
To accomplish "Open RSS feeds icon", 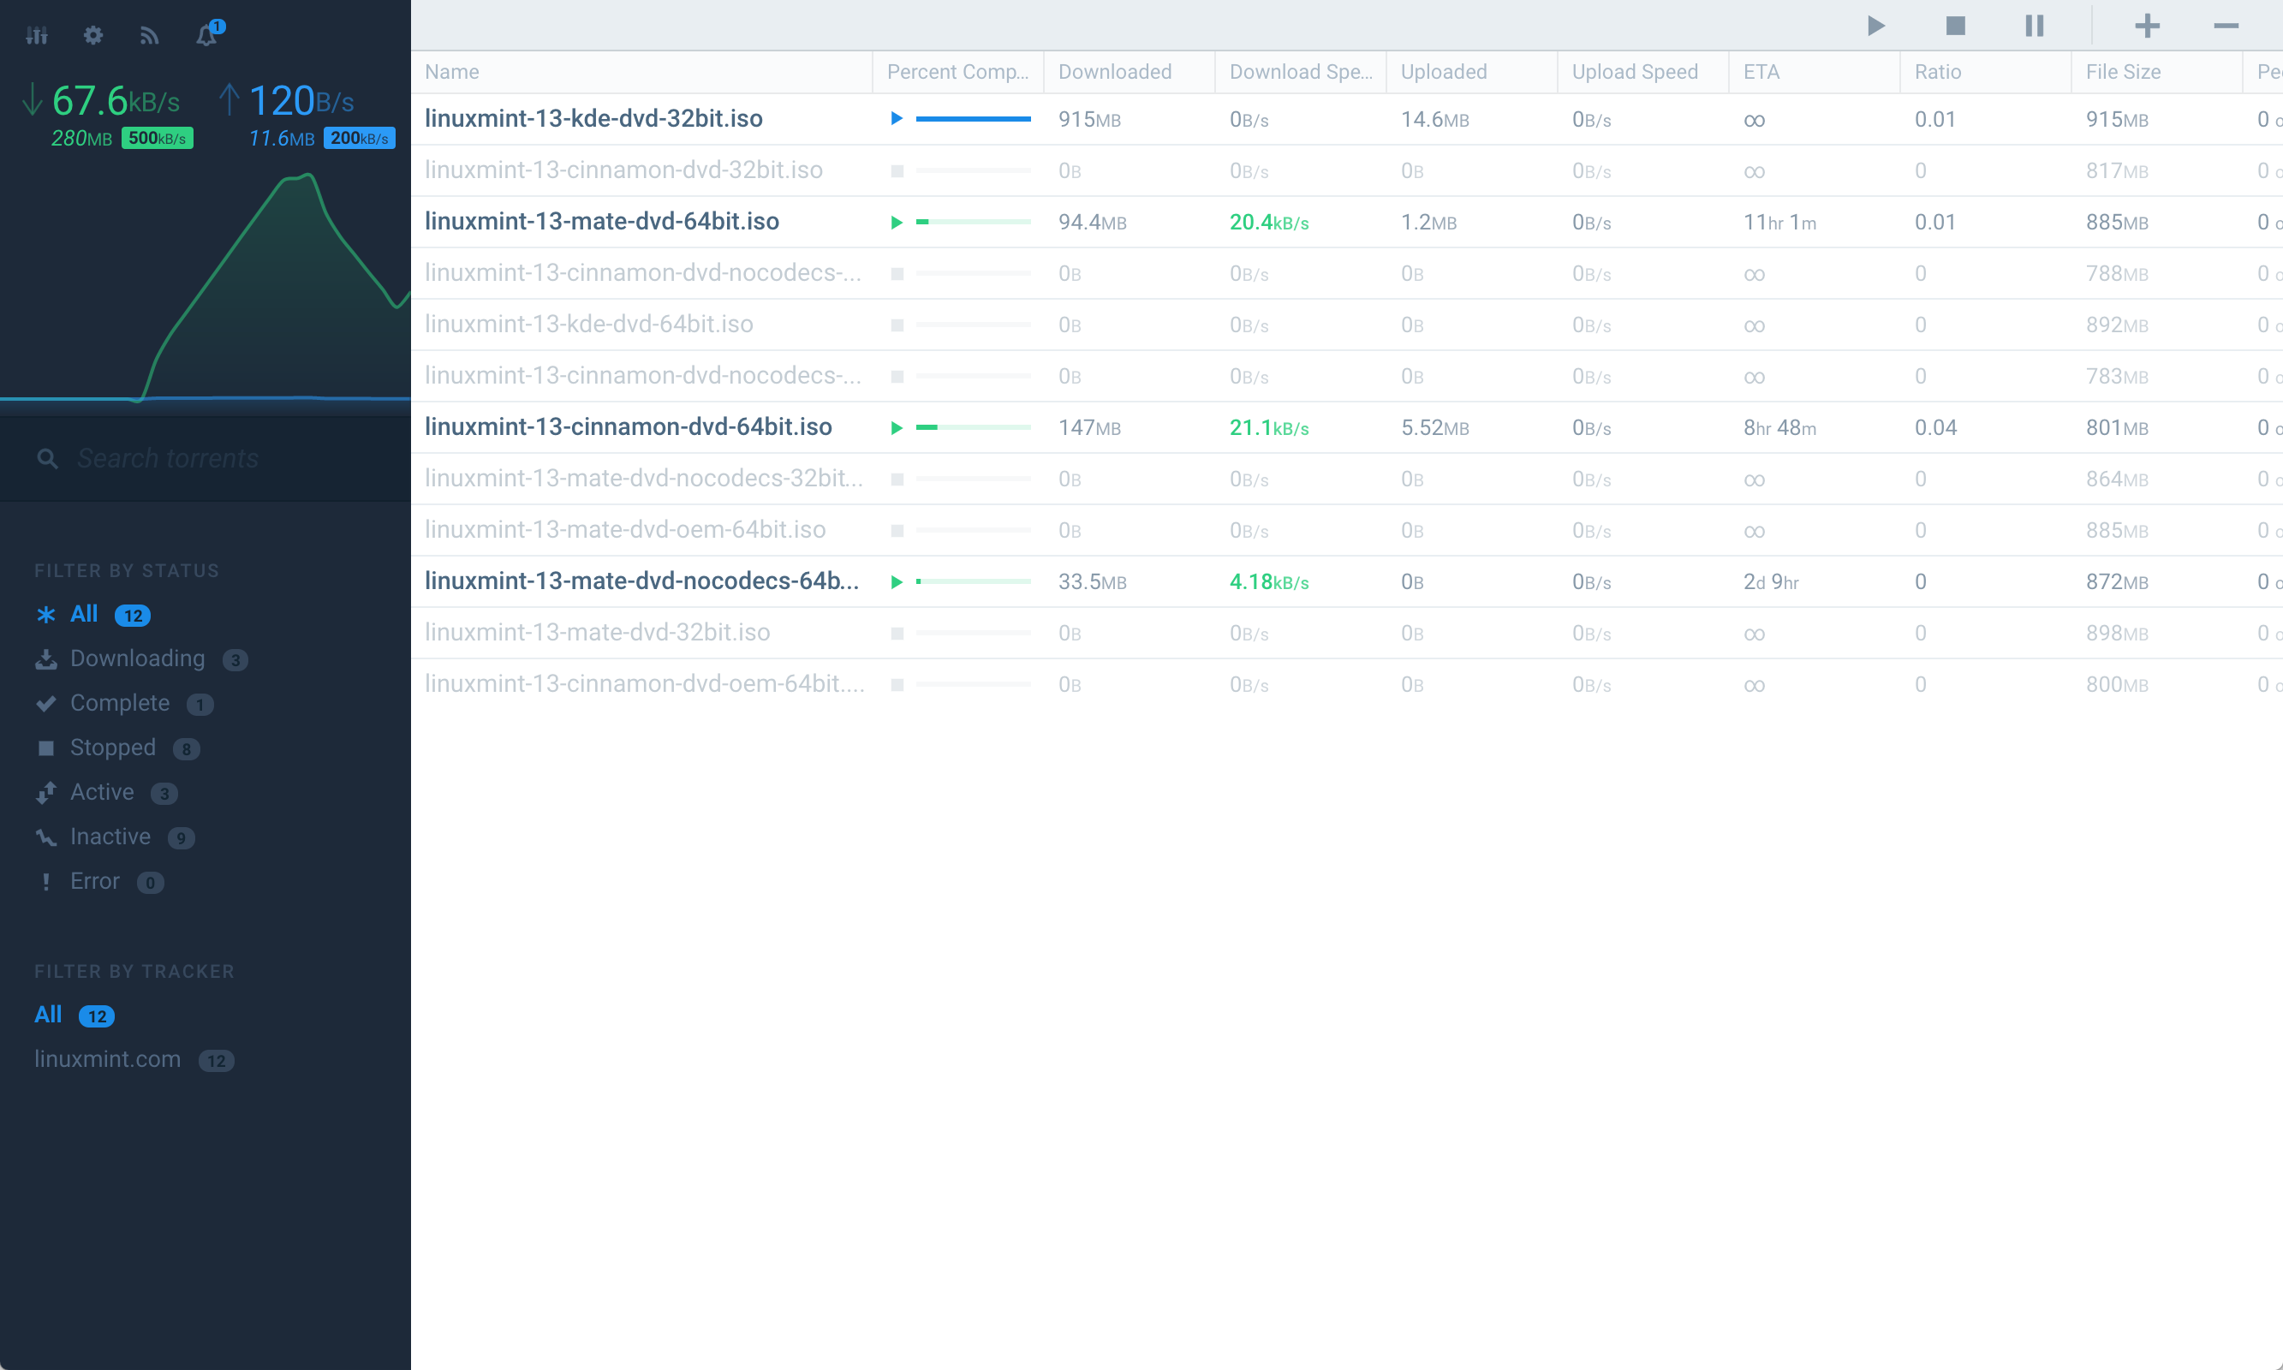I will pyautogui.click(x=150, y=35).
